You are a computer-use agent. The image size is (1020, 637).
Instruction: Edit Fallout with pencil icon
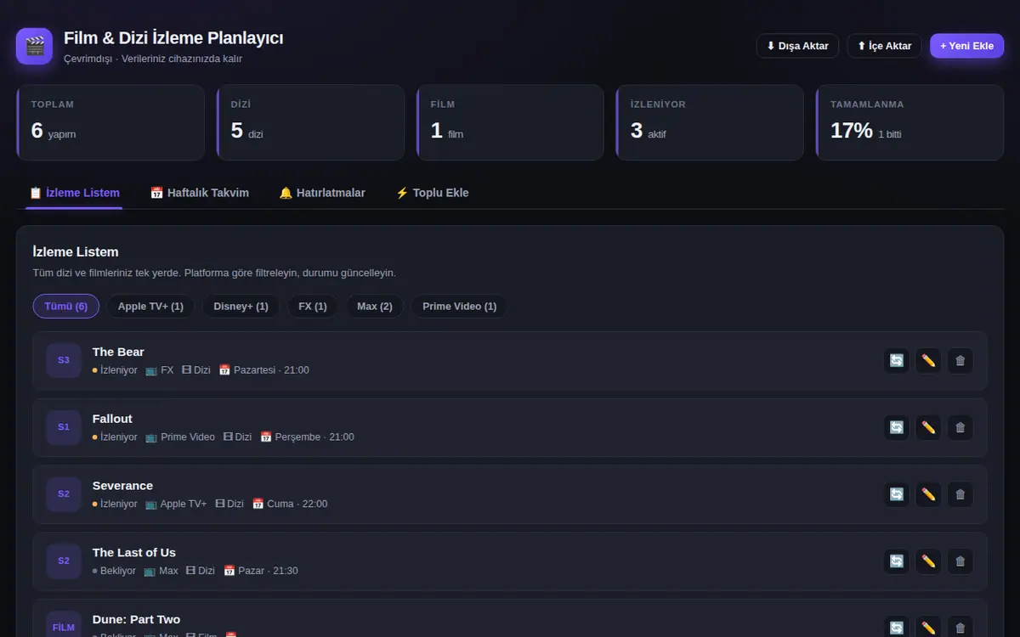pos(928,427)
